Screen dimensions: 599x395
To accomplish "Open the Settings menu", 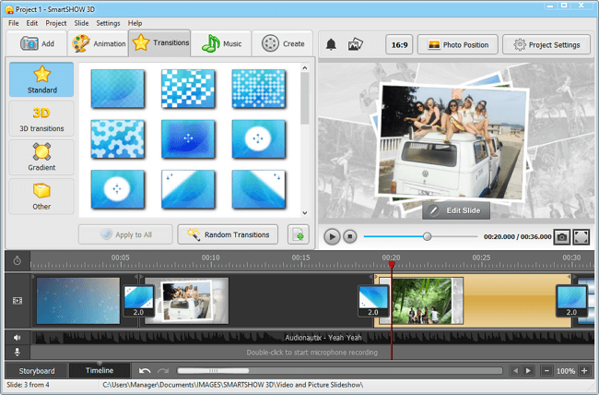I will pos(108,23).
